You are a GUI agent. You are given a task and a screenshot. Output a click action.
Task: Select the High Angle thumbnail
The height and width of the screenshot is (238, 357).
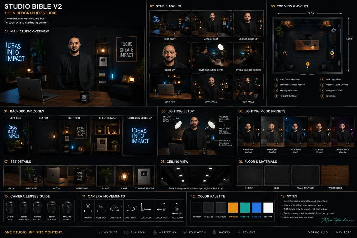pos(248,87)
